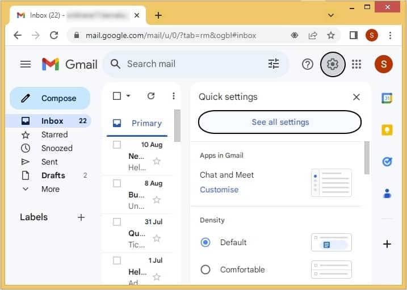Image resolution: width=407 pixels, height=290 pixels.
Task: Select the 31 Jul email checkbox
Action: coord(117,222)
